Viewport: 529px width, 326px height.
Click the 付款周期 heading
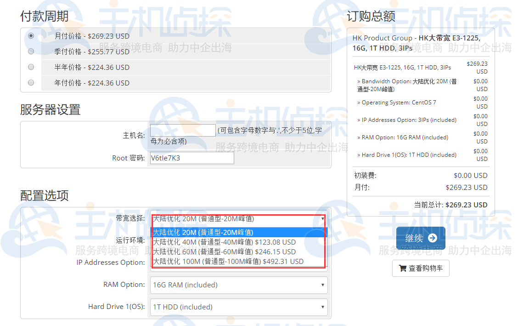tap(44, 16)
